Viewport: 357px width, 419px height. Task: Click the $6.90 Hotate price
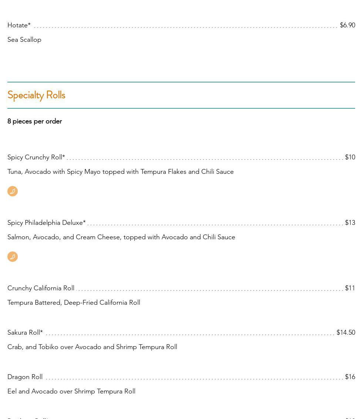click(347, 25)
